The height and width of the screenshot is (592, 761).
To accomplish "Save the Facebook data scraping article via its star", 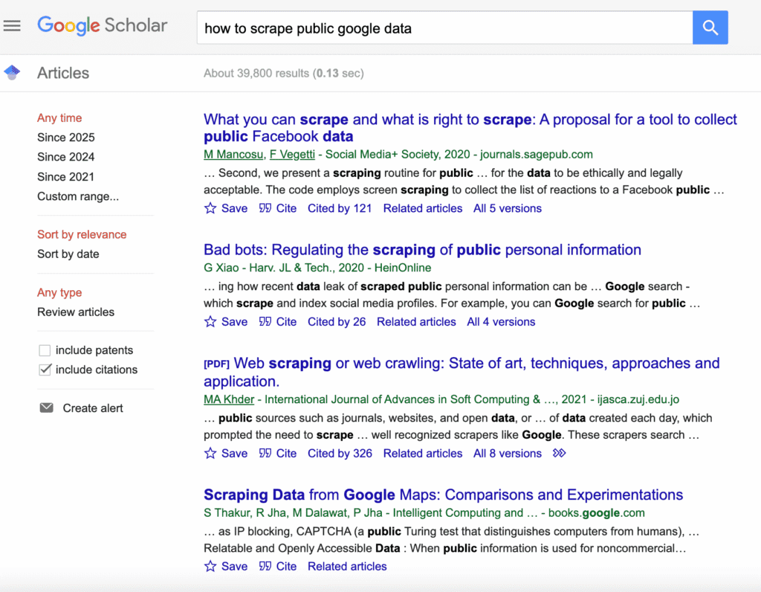I will click(210, 209).
